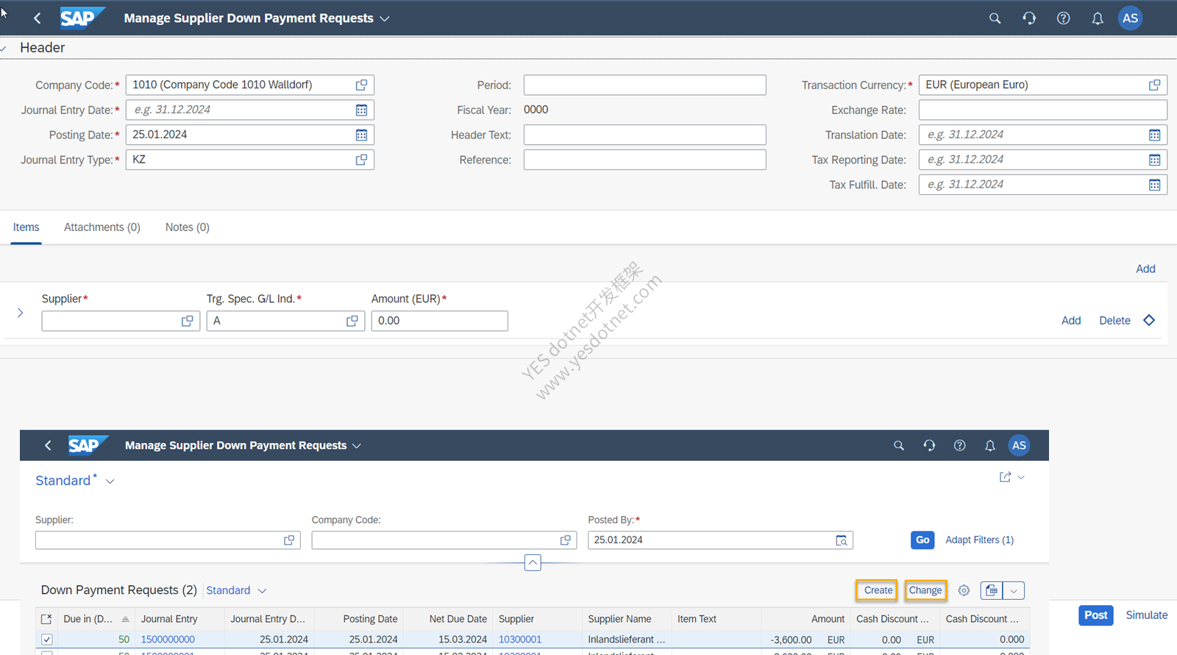The image size is (1177, 655).
Task: Open the table Standard view dropdown
Action: point(262,590)
